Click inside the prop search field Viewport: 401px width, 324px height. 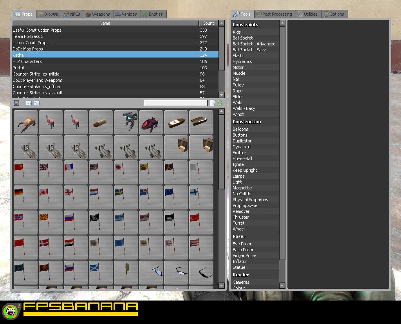(x=175, y=103)
